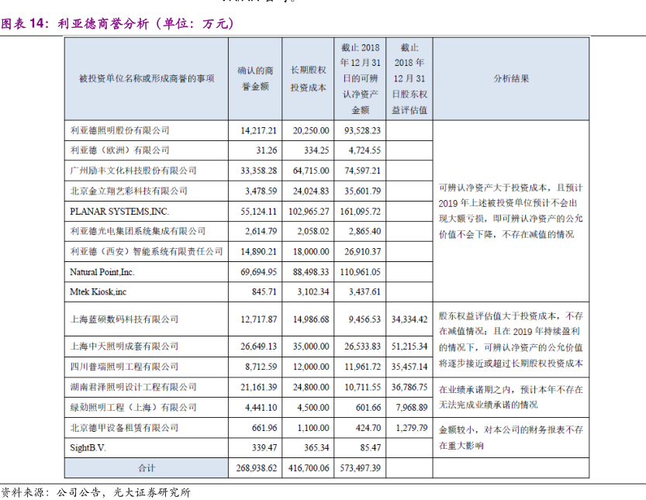The width and height of the screenshot is (646, 500).
Task: Select the 确认的商誉金额 column header
Action: (x=254, y=79)
